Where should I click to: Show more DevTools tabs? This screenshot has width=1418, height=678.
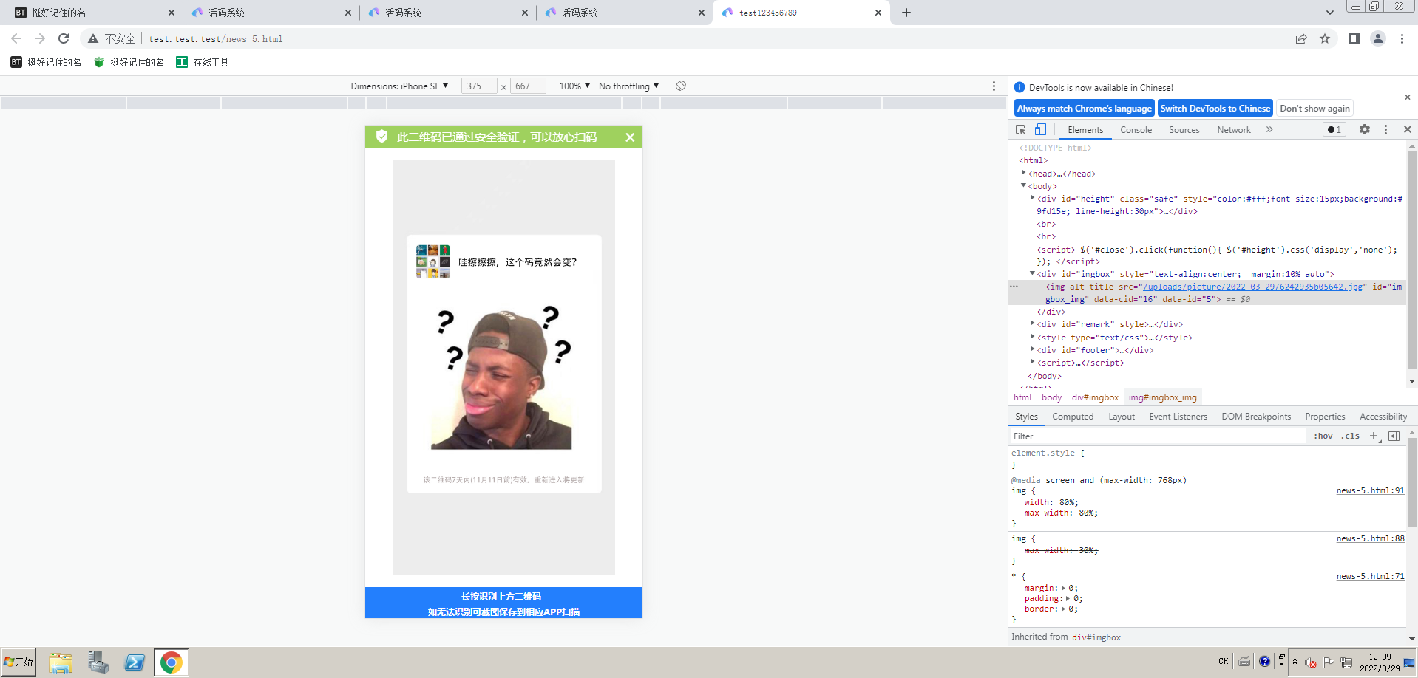1269,129
